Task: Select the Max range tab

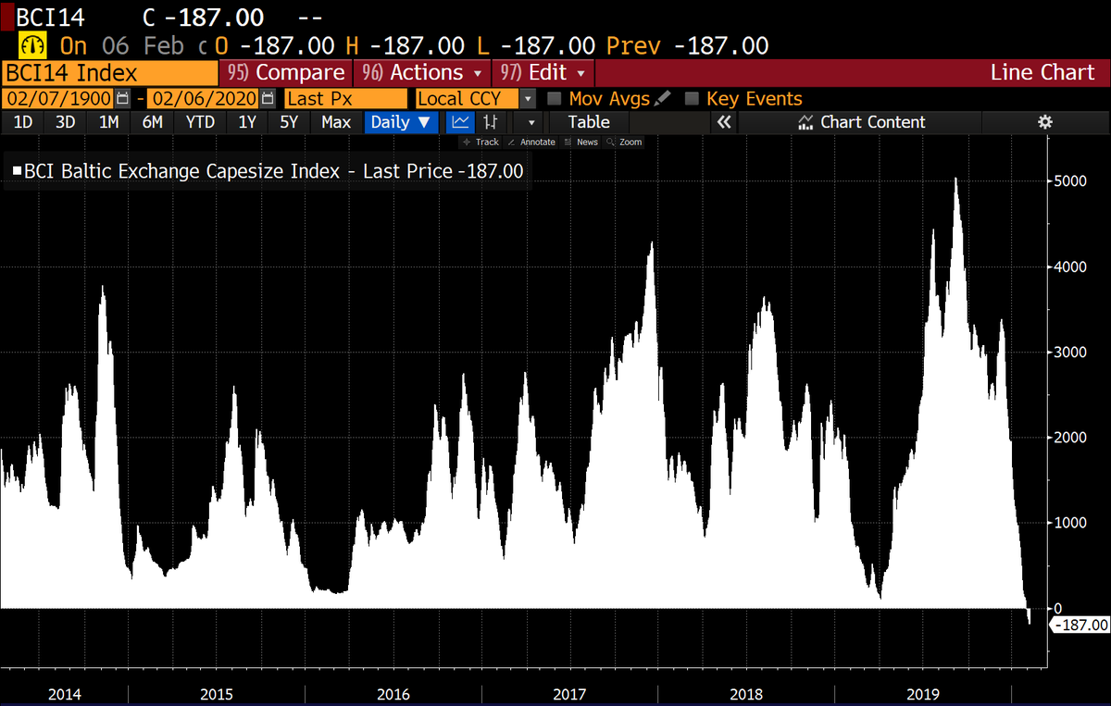Action: (x=336, y=122)
